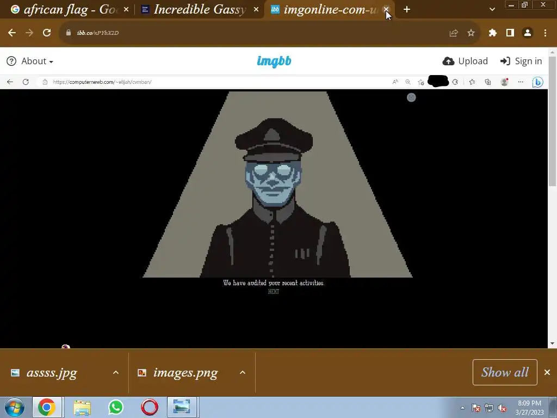This screenshot has width=557, height=418.
Task: Open the Windows Start menu
Action: point(15,407)
